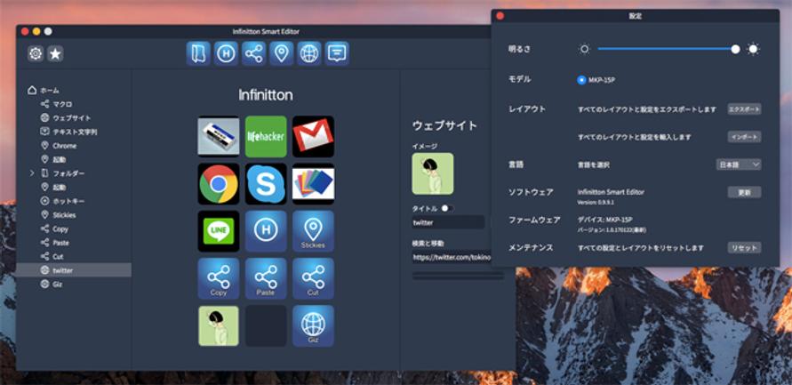792x385 pixels.
Task: Select ウェブサイト in the sidebar list
Action: 71,118
